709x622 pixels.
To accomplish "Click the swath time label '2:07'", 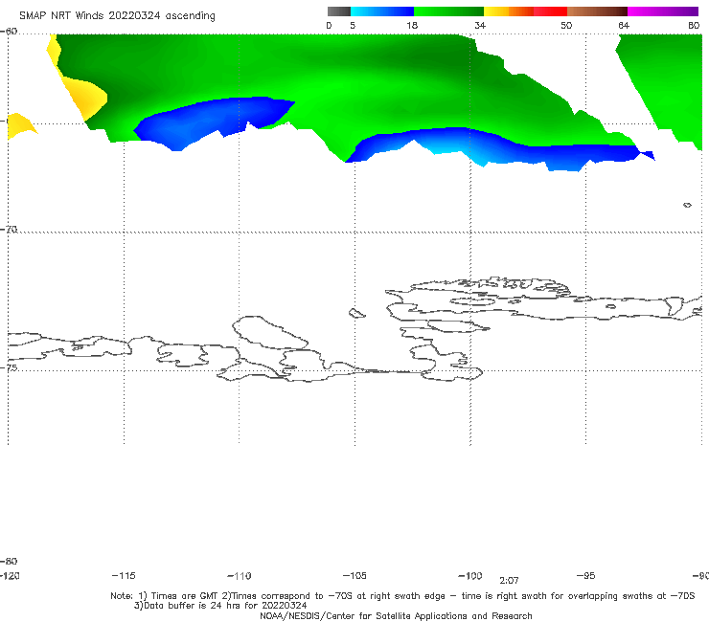I will coord(509,581).
